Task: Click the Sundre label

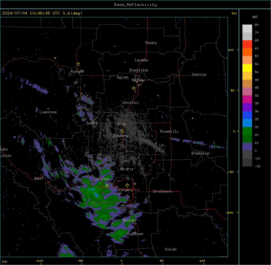Action: 92,123
